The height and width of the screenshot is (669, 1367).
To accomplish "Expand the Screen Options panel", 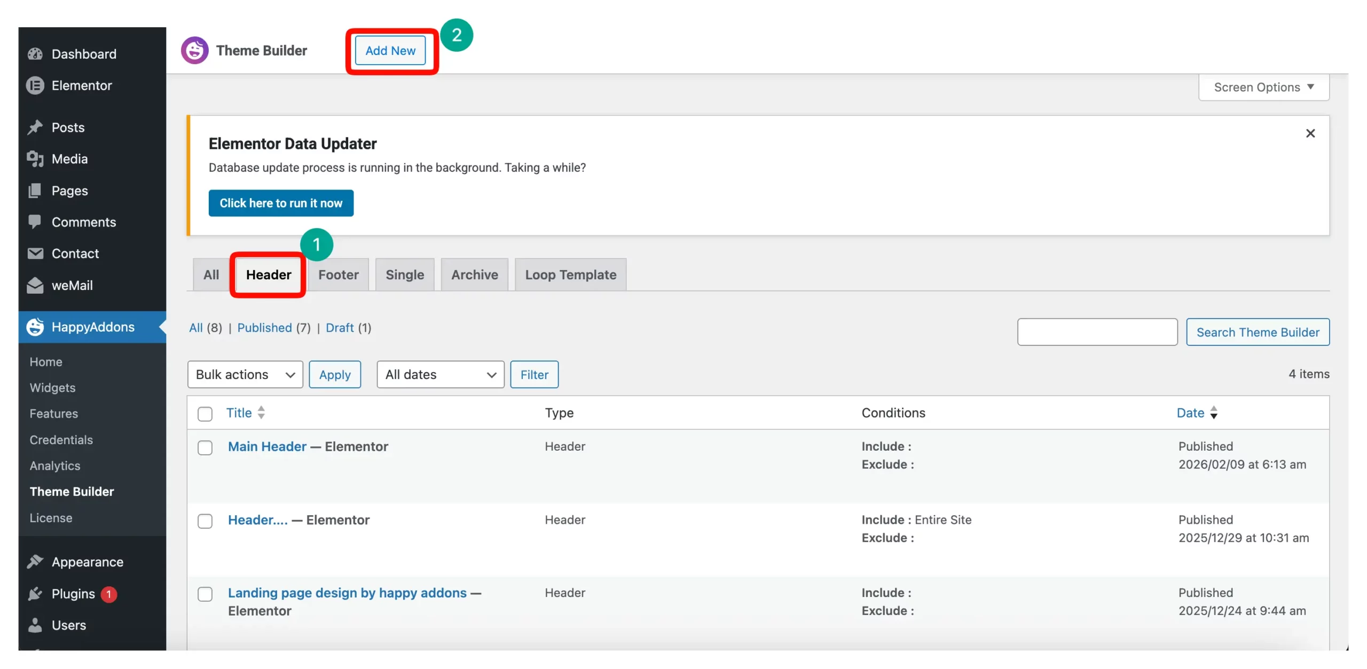I will point(1263,87).
